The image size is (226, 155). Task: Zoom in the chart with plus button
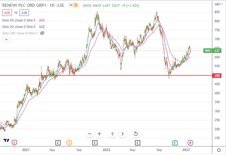pyautogui.click(x=99, y=134)
